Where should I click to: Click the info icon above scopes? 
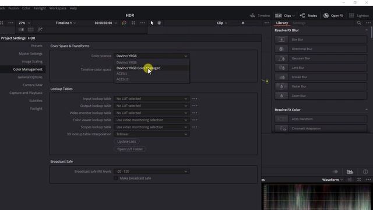click(x=365, y=171)
